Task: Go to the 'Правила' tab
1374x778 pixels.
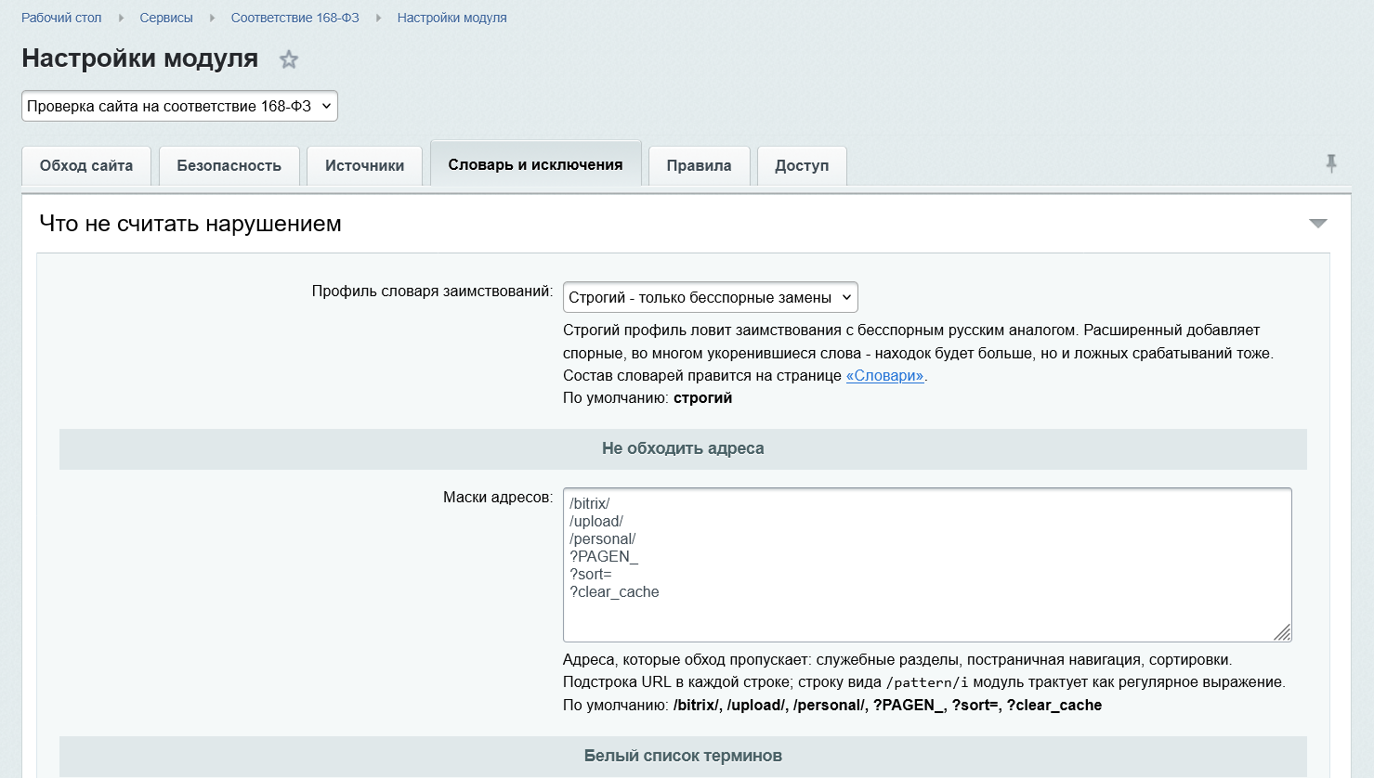Action: point(699,166)
